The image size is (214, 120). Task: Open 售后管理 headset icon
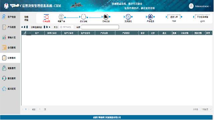pyautogui.click(x=4, y=78)
